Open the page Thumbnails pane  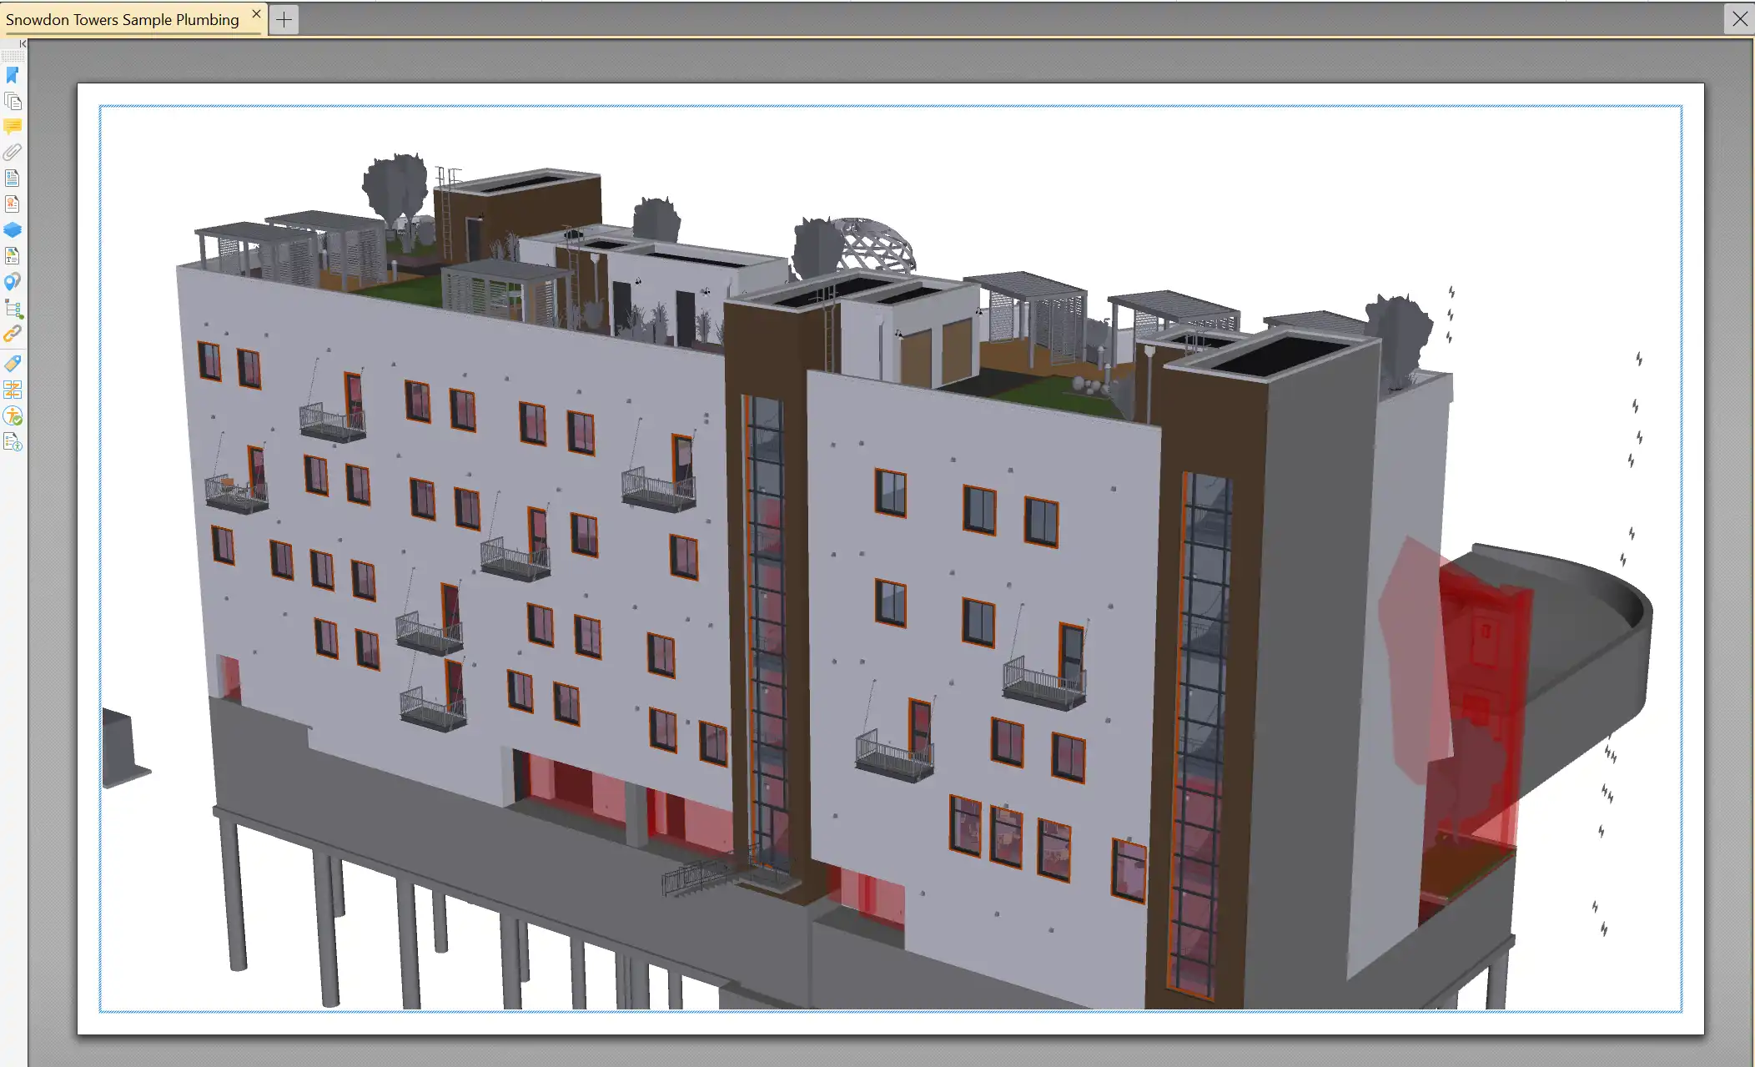tap(13, 102)
